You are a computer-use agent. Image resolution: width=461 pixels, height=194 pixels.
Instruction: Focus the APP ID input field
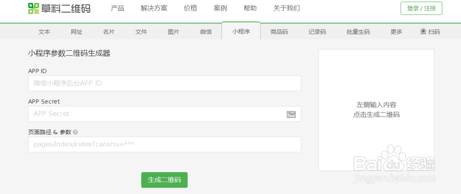[x=165, y=83]
